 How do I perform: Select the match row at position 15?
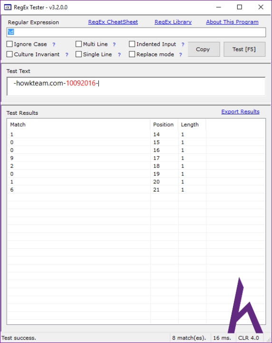[x=136, y=142]
